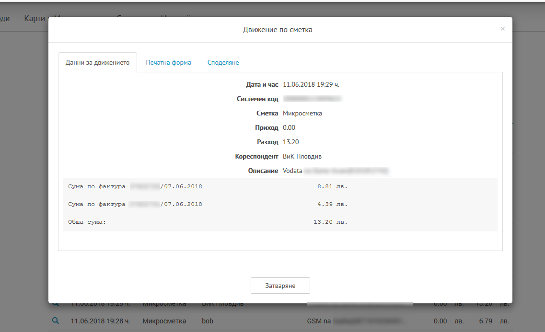Screen dimensions: 545x332
Task: Click the bob correspondent cell in the table
Action: tap(208, 321)
